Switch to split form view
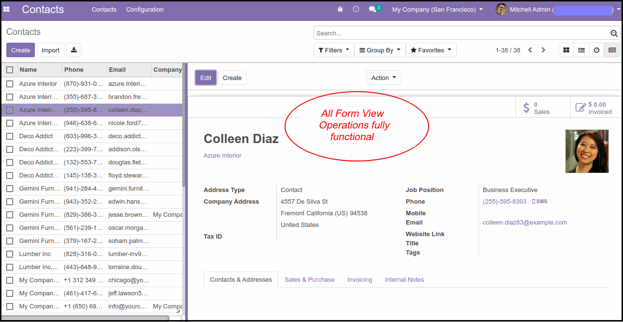 coord(612,50)
